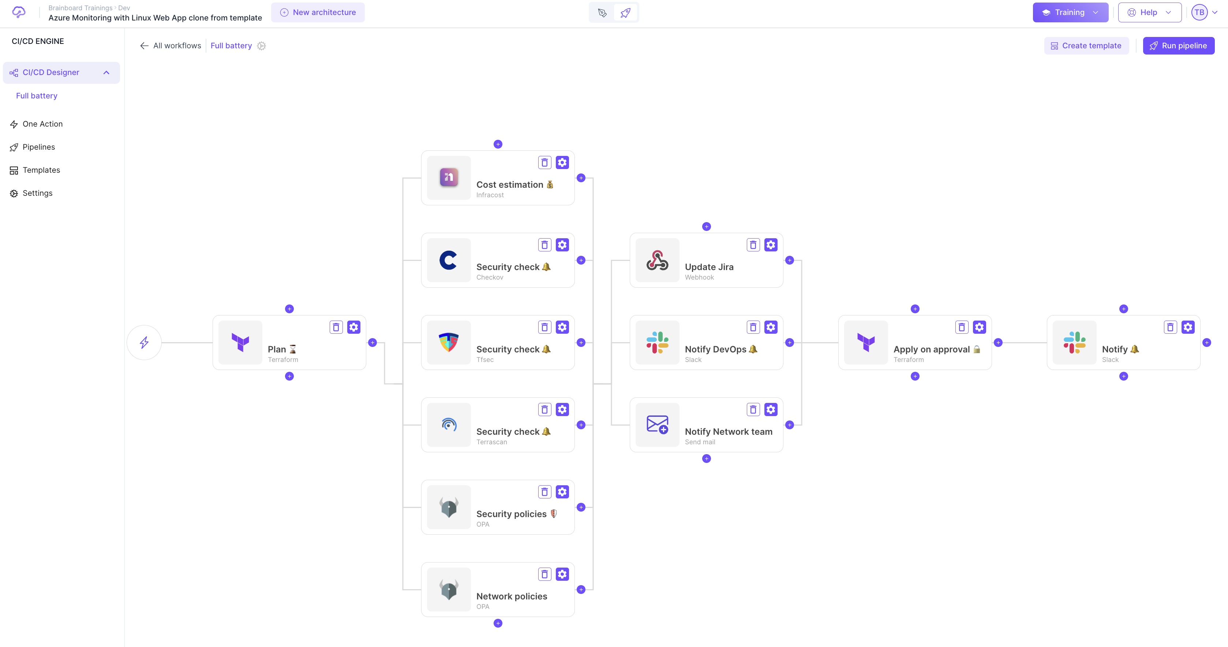1228x647 pixels.
Task: Open settings for Apply on approval step
Action: [x=979, y=327]
